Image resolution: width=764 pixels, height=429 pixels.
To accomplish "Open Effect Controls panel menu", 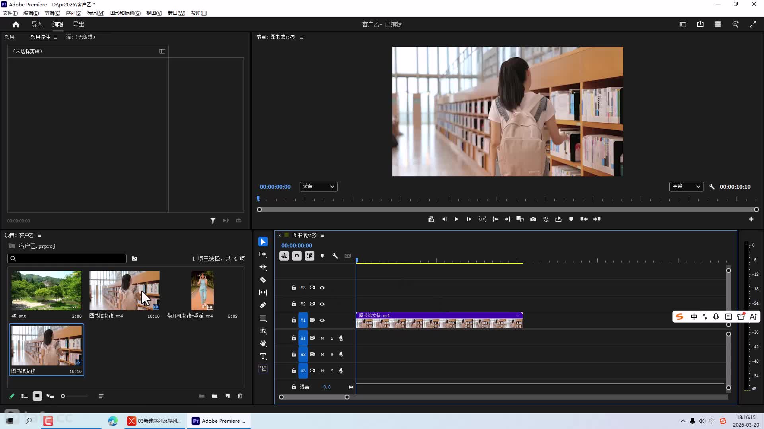I will 56,37.
